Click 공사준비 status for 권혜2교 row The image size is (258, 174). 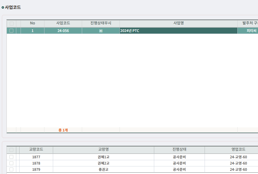click(179, 163)
